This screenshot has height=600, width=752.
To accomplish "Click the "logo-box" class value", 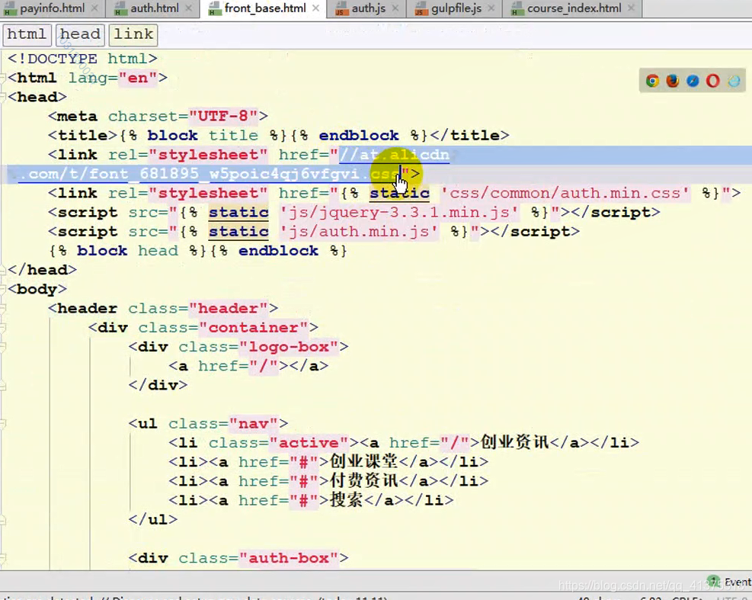I will 289,347.
